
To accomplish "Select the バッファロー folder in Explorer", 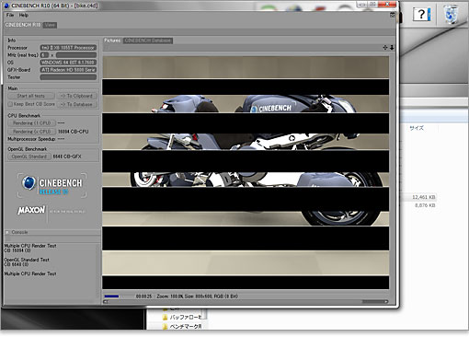I will click(182, 317).
